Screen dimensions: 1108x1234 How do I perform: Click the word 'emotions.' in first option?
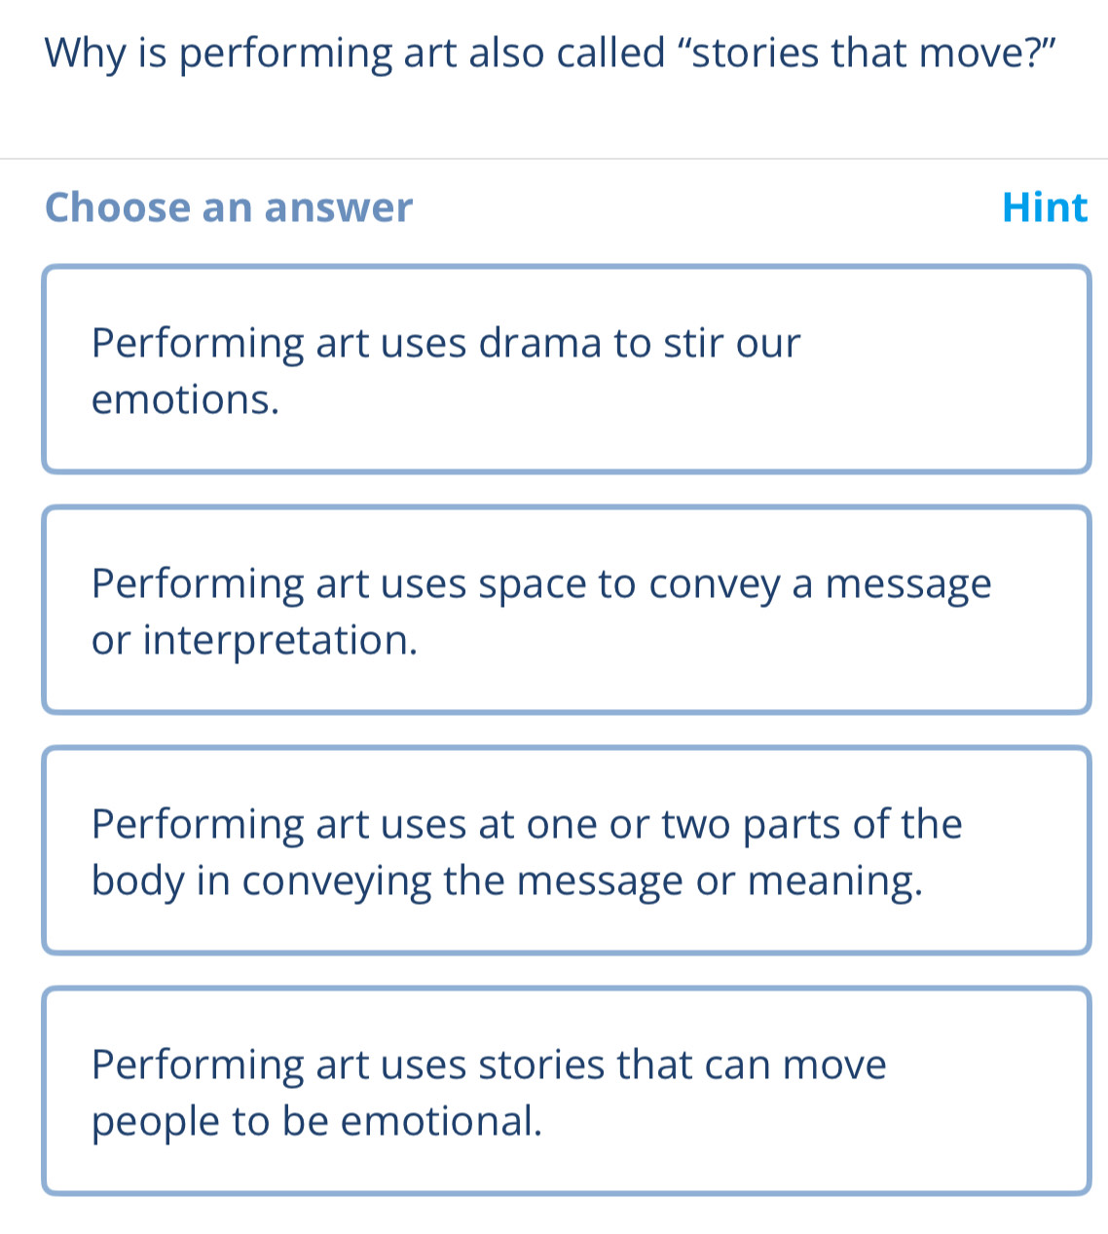pyautogui.click(x=186, y=399)
